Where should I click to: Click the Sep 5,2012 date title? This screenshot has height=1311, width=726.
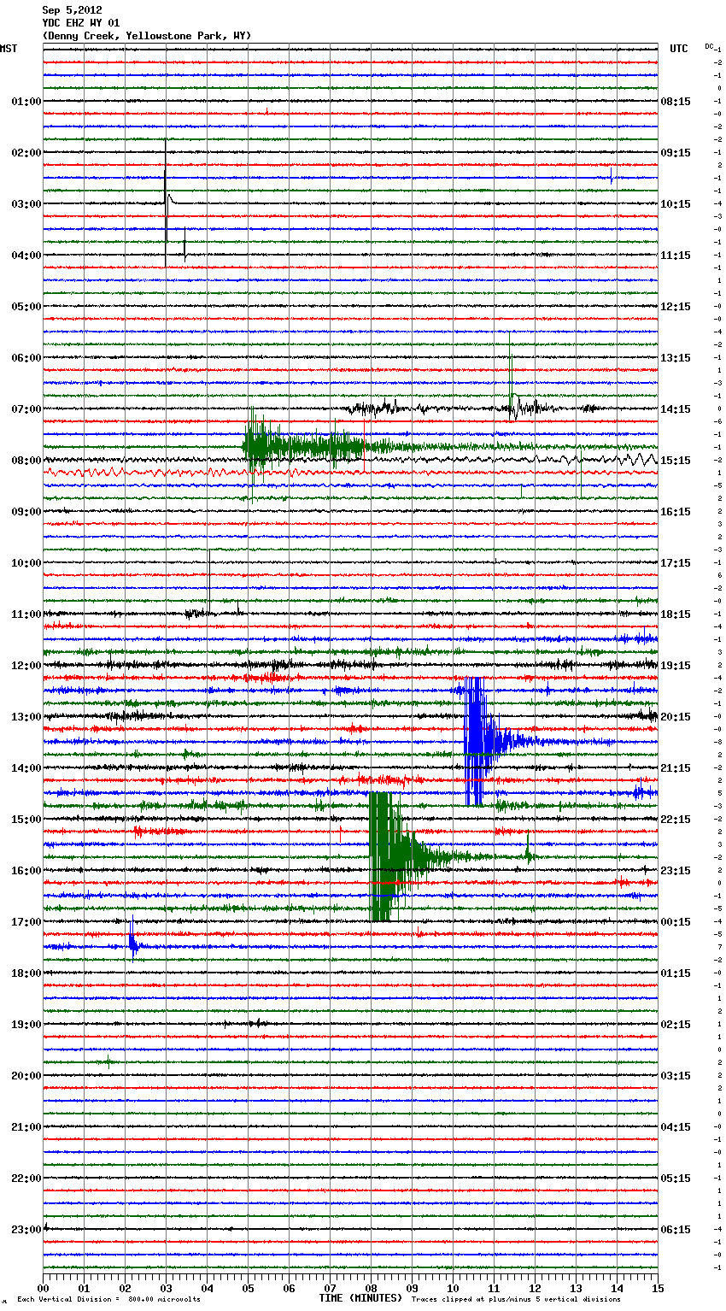click(72, 10)
